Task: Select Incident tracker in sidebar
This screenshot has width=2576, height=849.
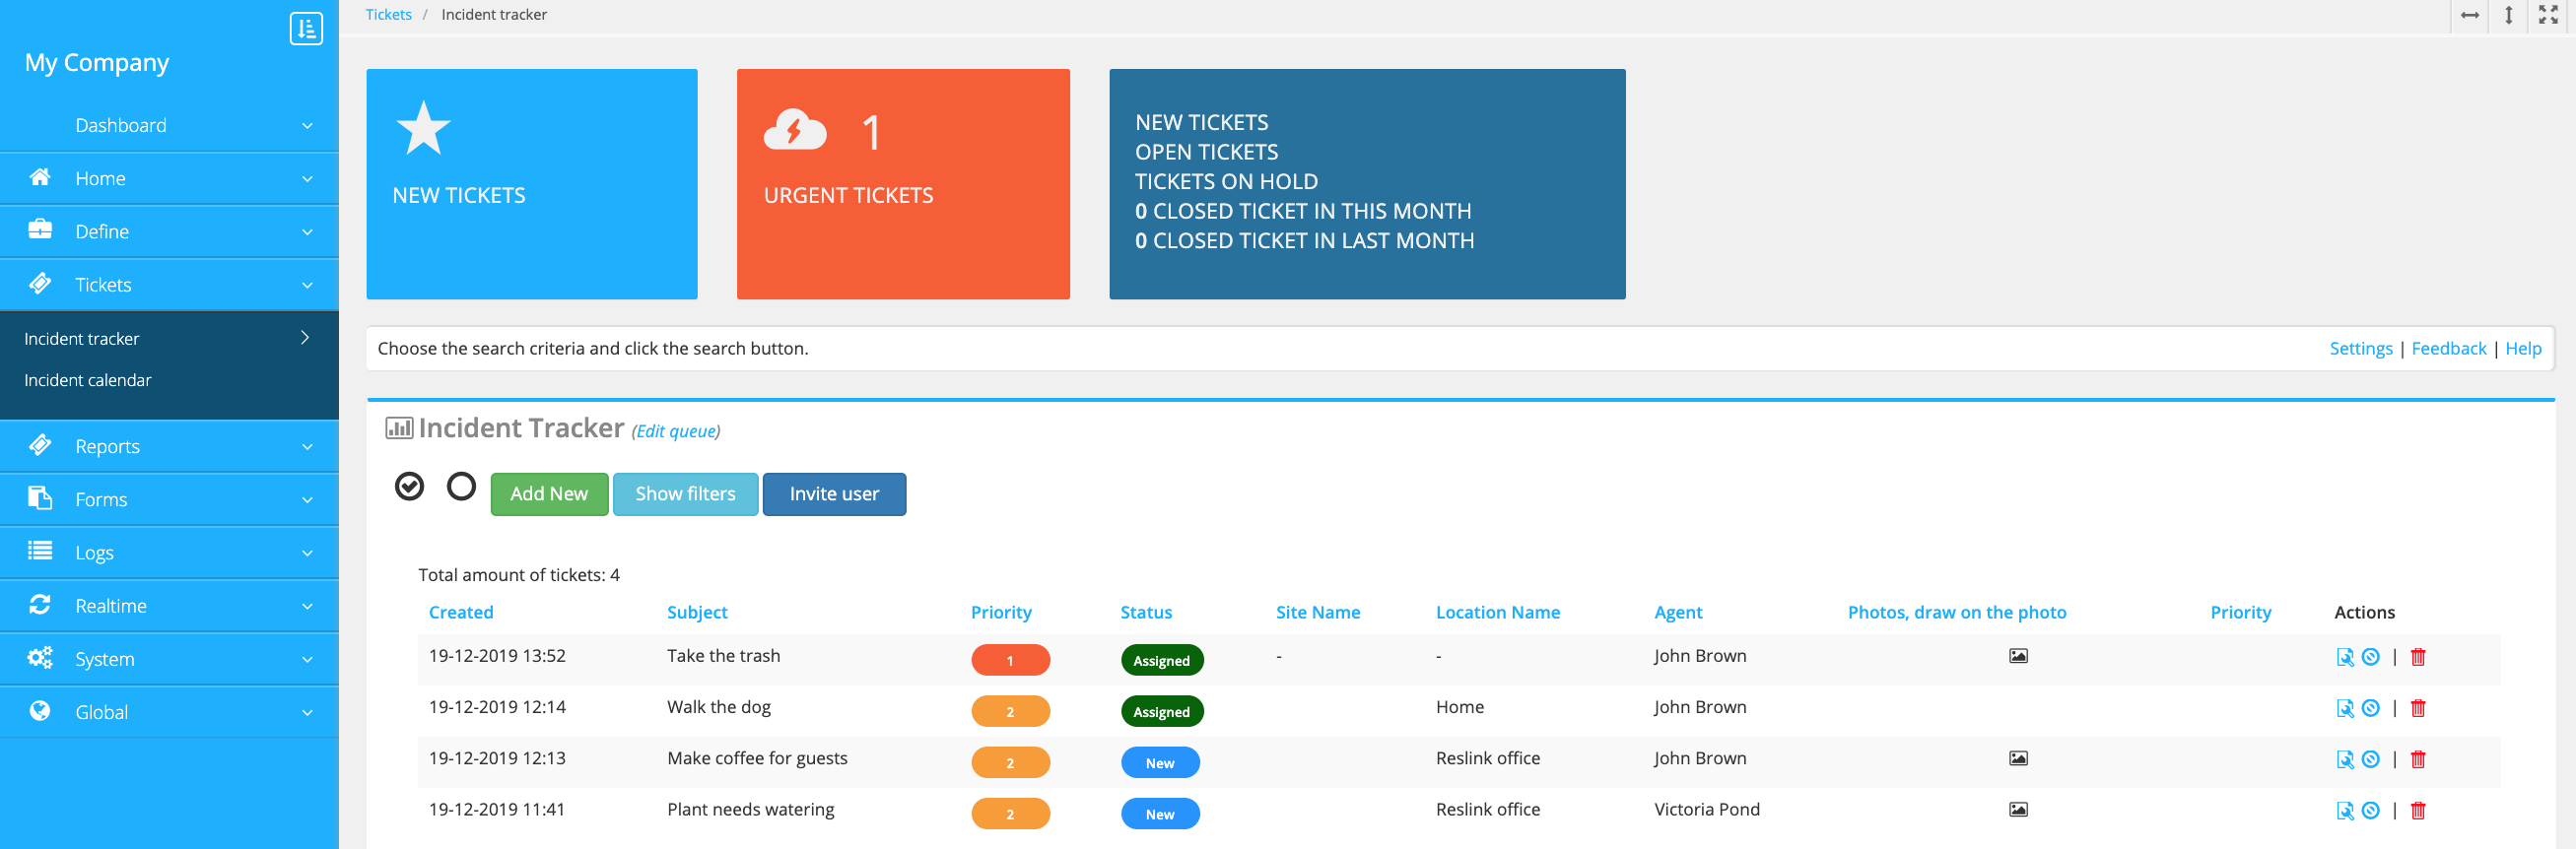Action: [x=82, y=339]
